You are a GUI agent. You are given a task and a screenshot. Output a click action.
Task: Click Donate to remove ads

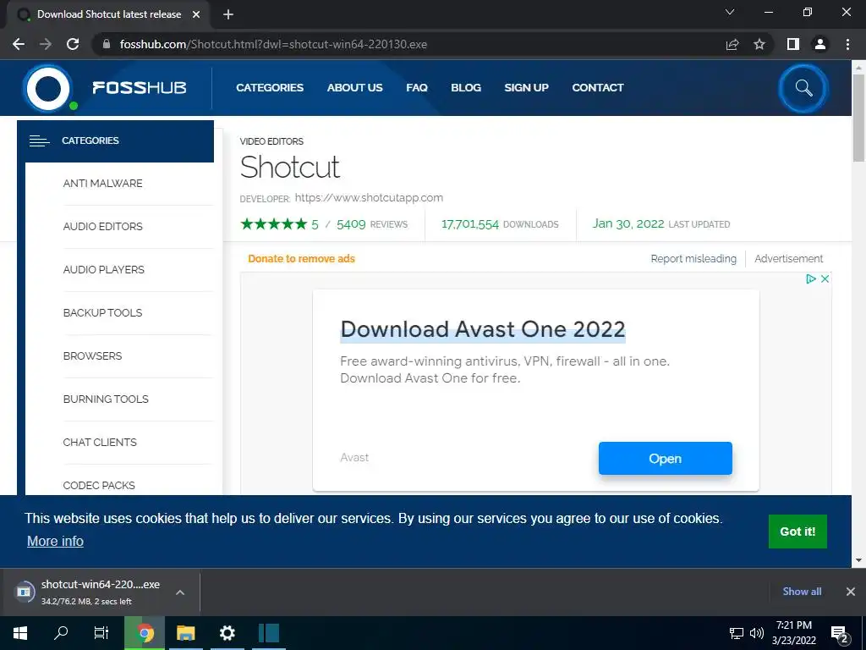coord(302,259)
